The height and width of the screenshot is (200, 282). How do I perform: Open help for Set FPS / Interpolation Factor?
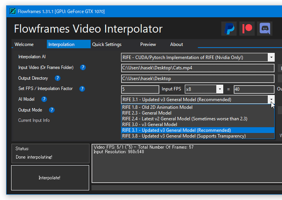pos(82,89)
